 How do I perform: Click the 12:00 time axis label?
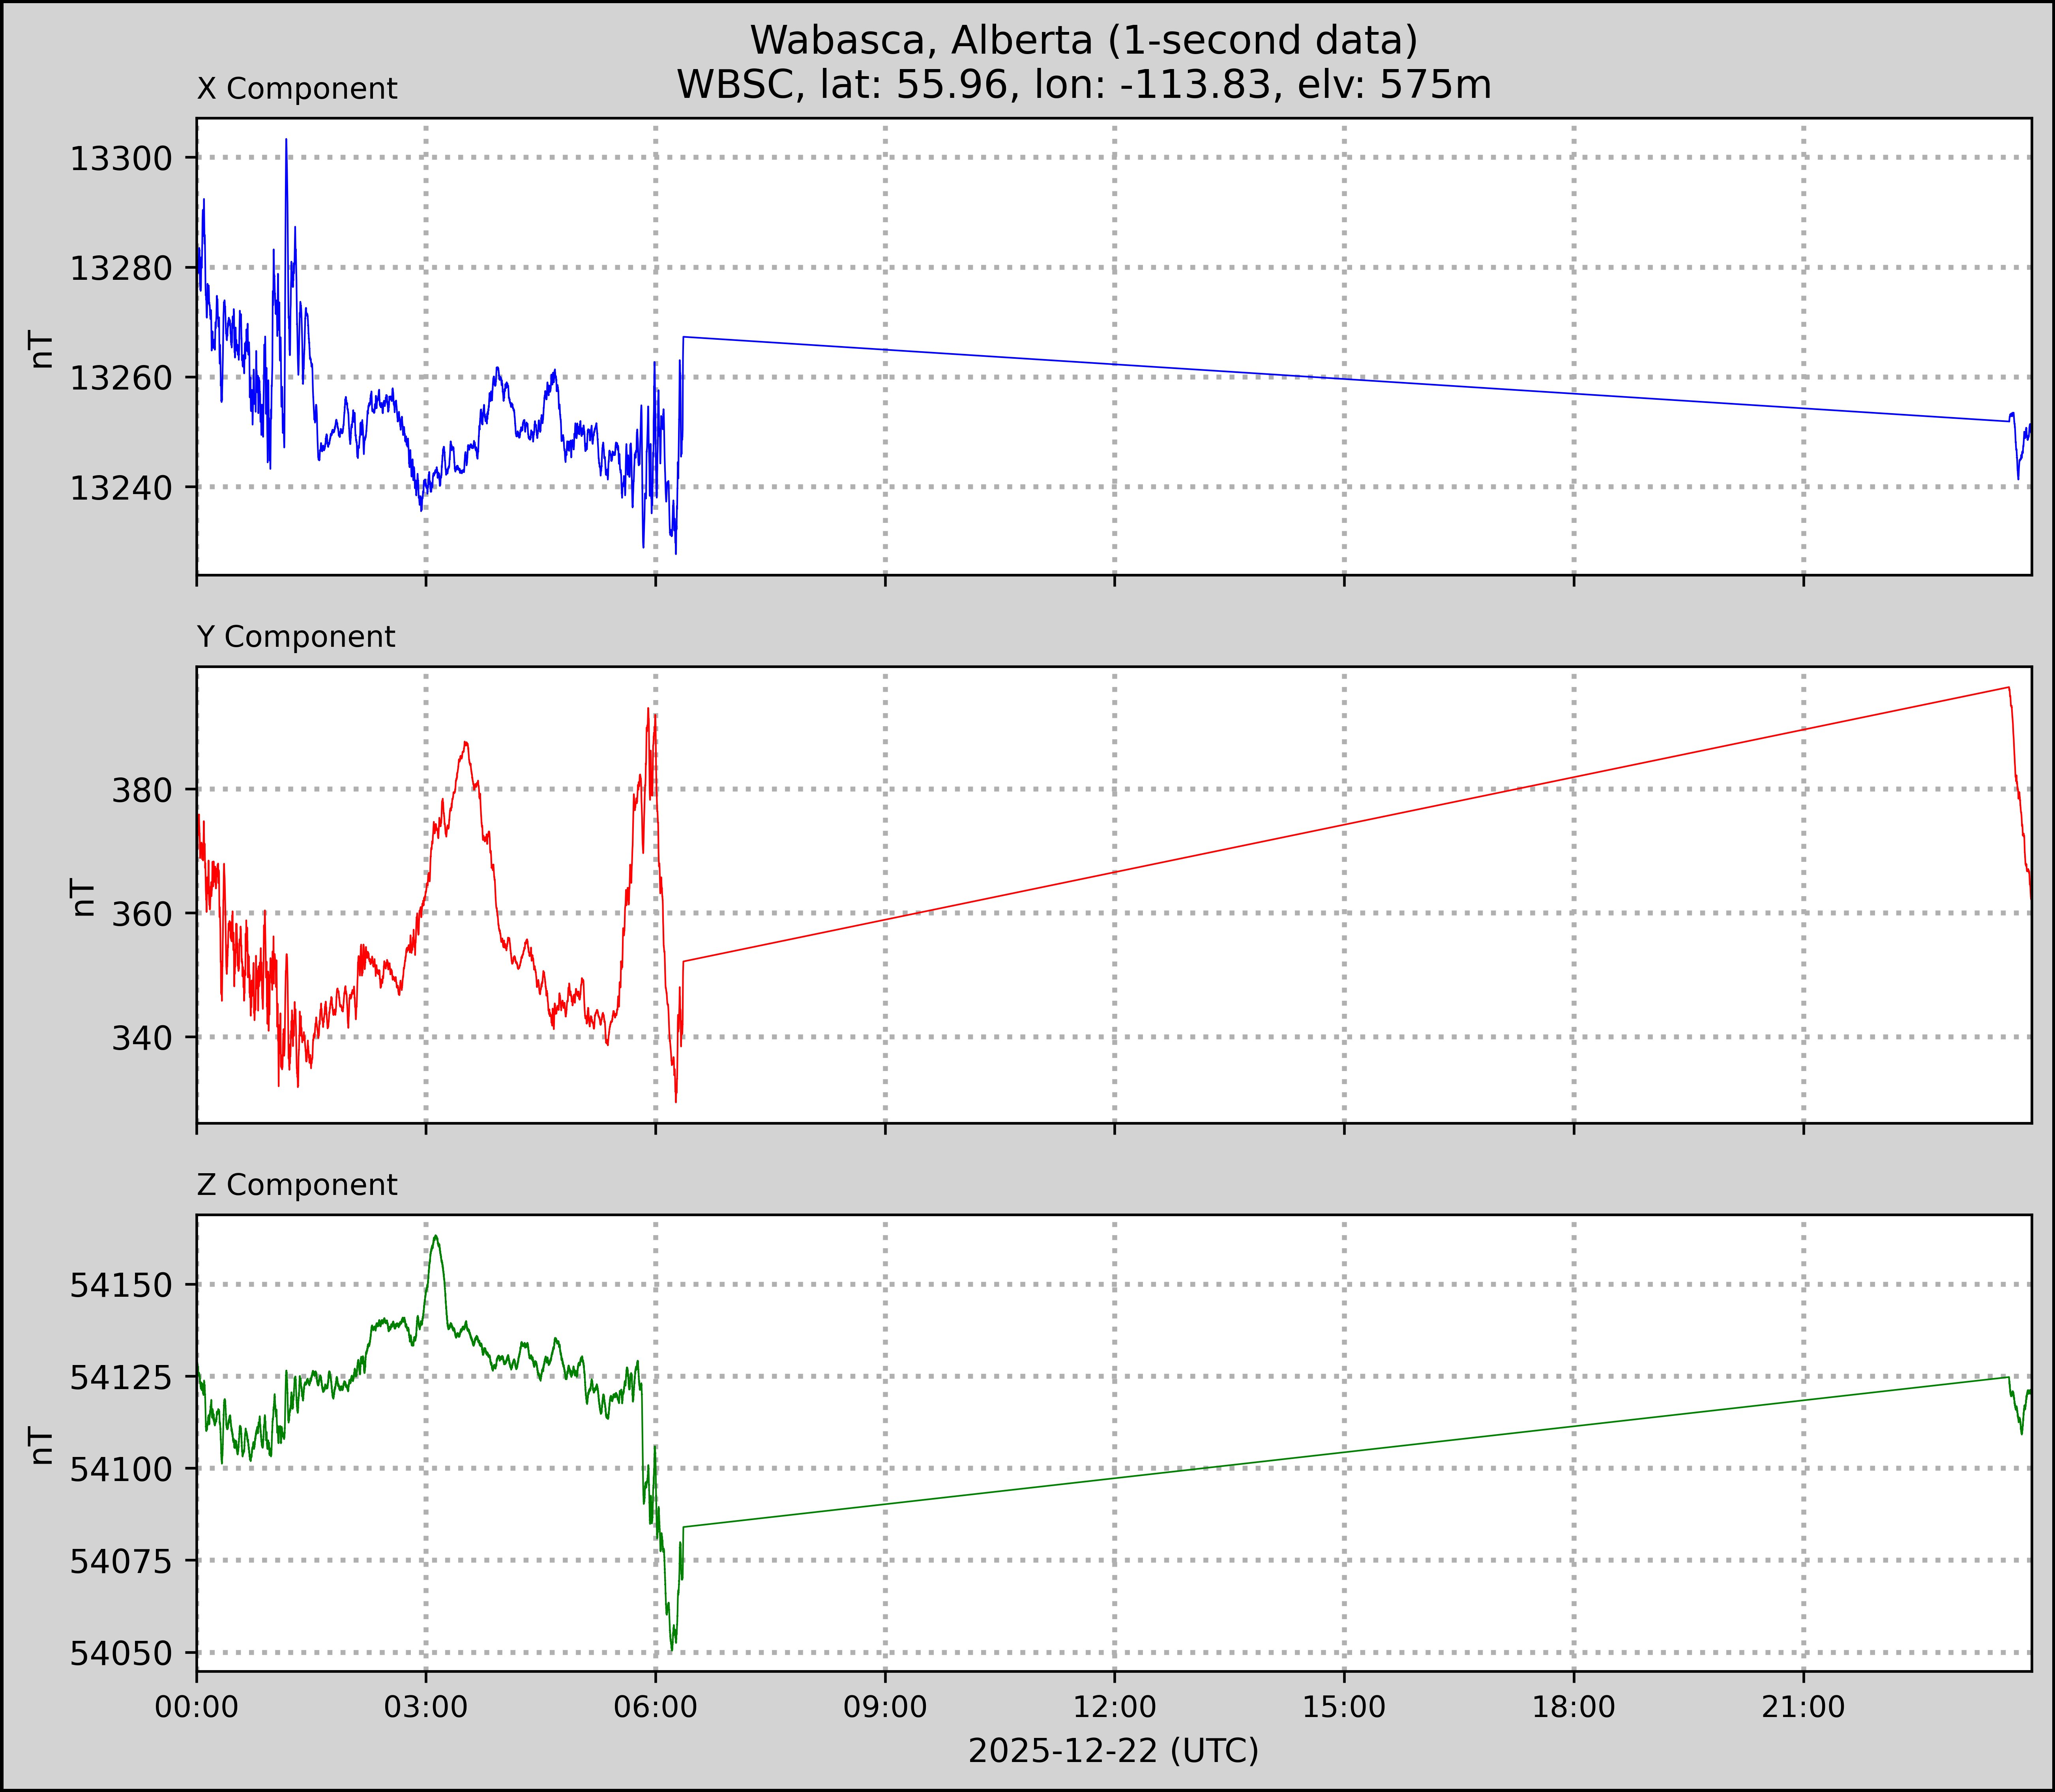(x=1114, y=1707)
